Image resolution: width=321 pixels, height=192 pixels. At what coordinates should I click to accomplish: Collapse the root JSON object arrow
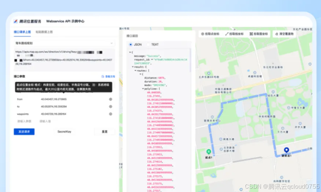coord(130,52)
